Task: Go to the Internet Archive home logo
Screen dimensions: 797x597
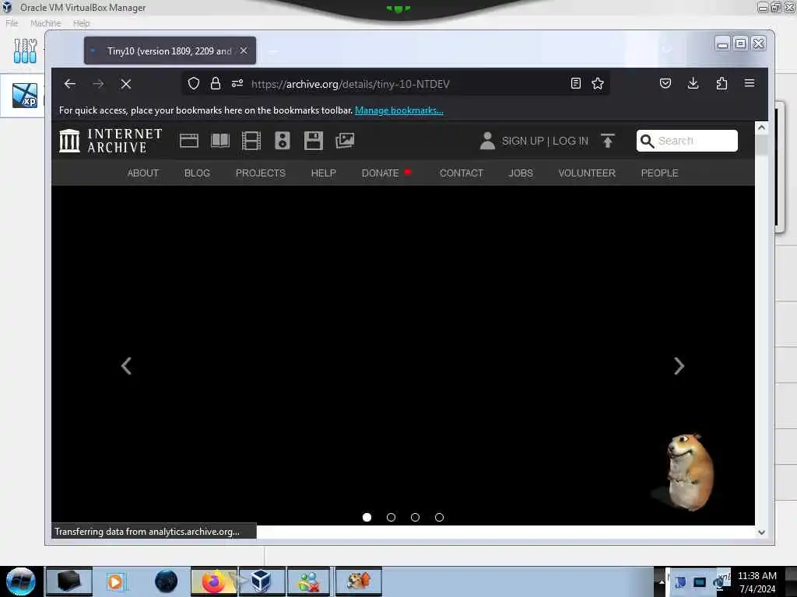Action: click(111, 141)
